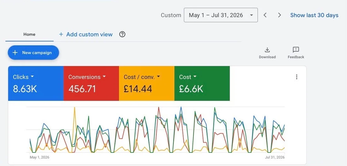Click the 8.63K clicks value
The width and height of the screenshot is (347, 166).
25,89
